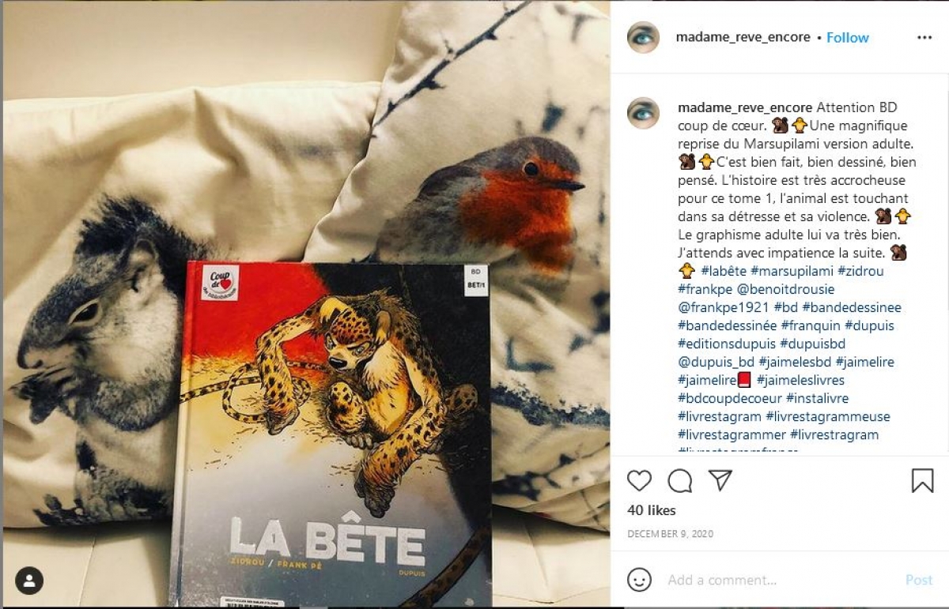The image size is (949, 609).
Task: Click the tagged people icon on the photo
Action: click(29, 581)
